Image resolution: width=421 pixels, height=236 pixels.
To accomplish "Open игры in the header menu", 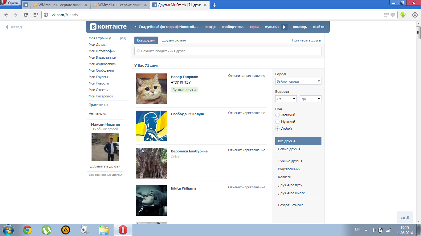I will tap(254, 27).
